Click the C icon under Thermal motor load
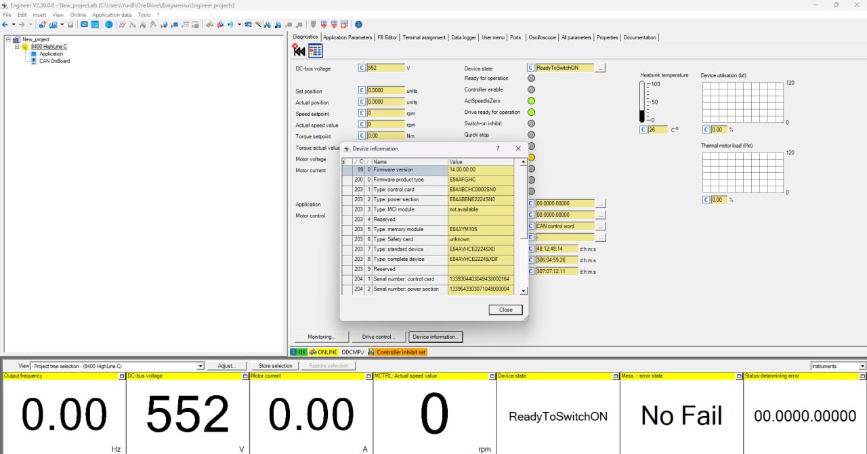Viewport: 867px width, 454px height. [x=706, y=200]
